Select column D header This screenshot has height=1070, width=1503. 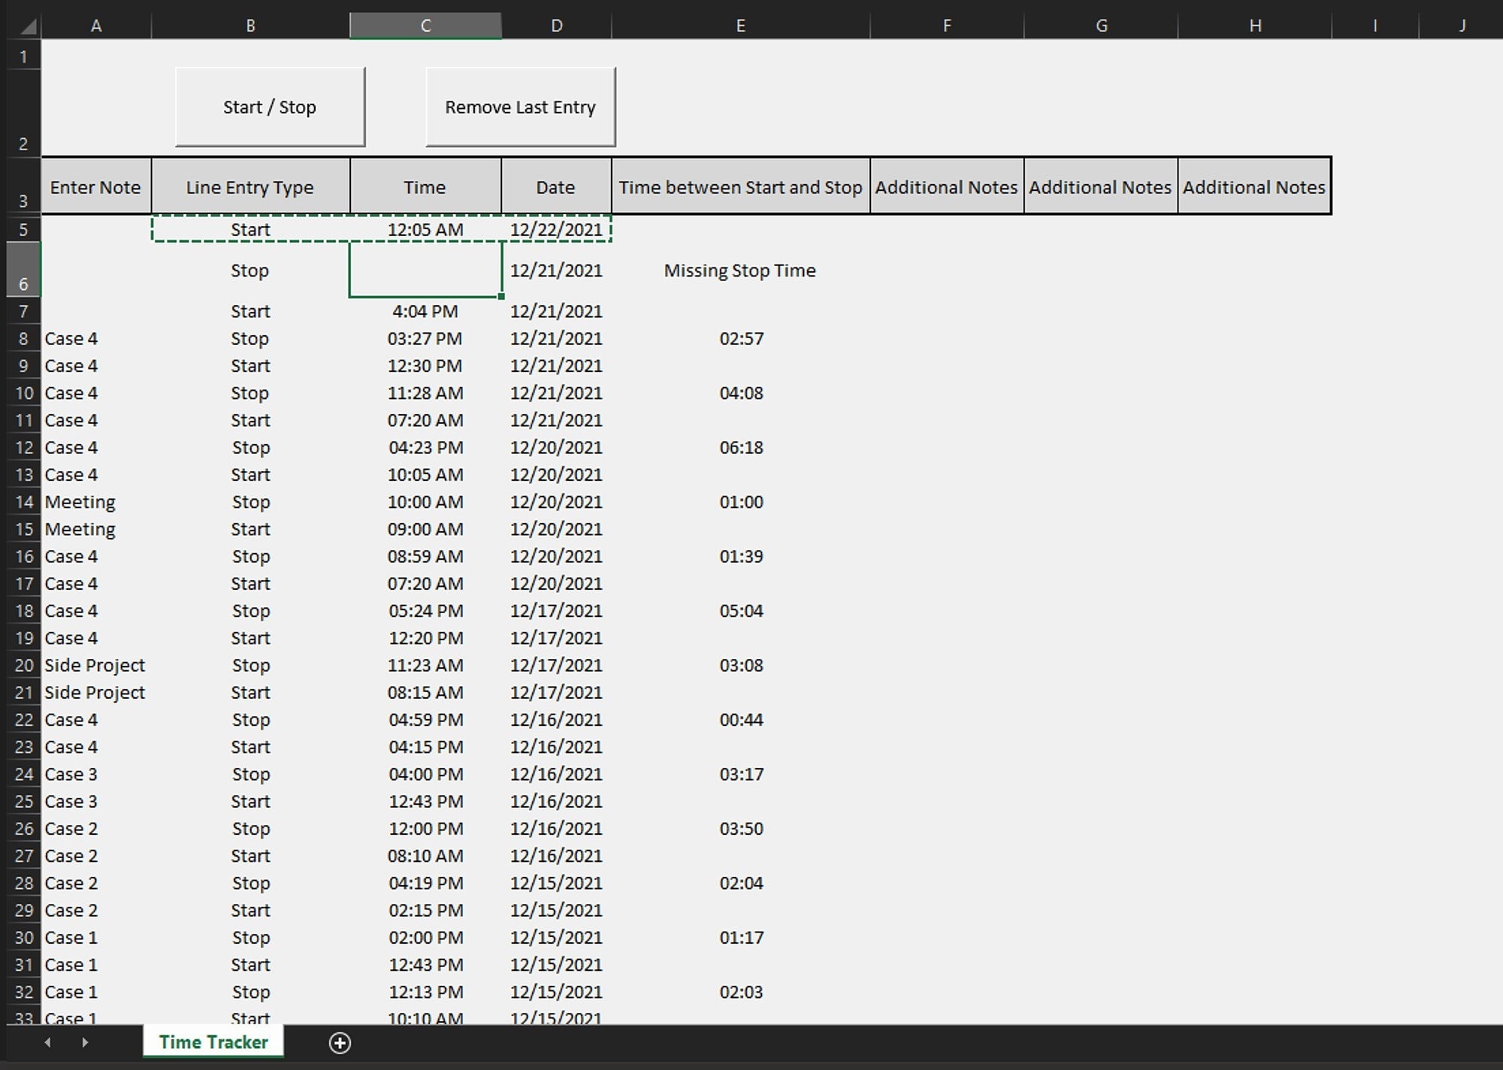click(557, 26)
